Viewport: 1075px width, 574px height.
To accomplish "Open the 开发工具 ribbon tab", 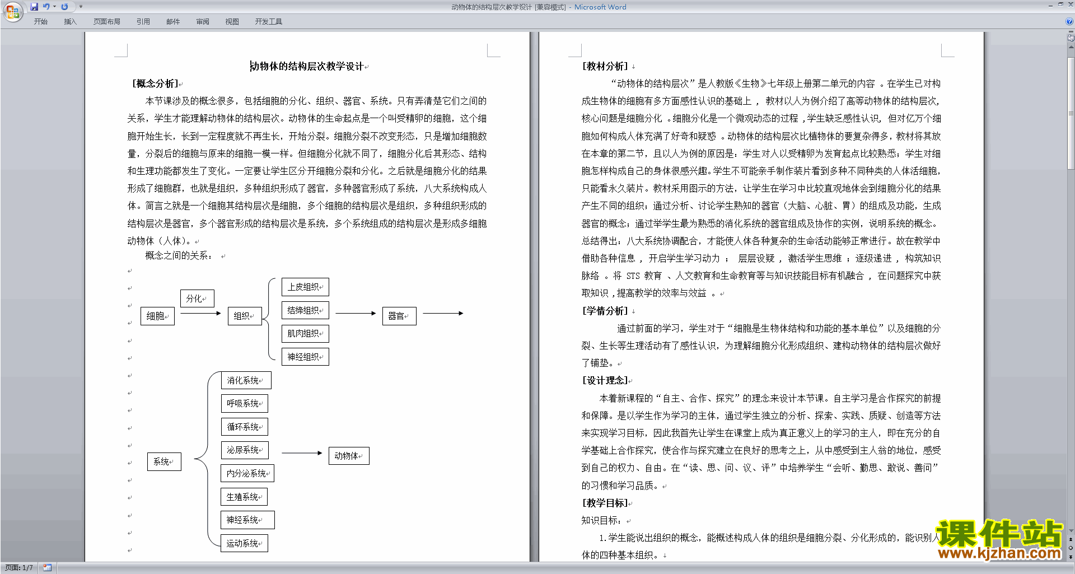I will 269,22.
